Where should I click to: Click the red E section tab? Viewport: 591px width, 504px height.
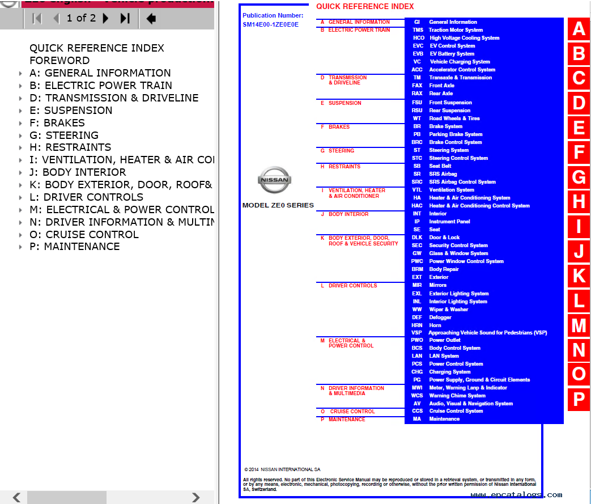click(x=579, y=128)
